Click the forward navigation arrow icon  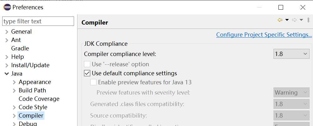294,20
